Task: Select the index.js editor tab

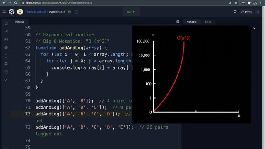Action: pyautogui.click(x=19, y=22)
